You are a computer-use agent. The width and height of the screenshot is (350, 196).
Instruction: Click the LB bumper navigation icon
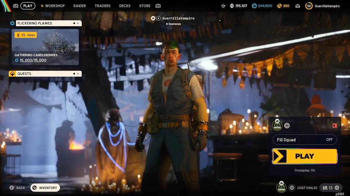(x=16, y=6)
